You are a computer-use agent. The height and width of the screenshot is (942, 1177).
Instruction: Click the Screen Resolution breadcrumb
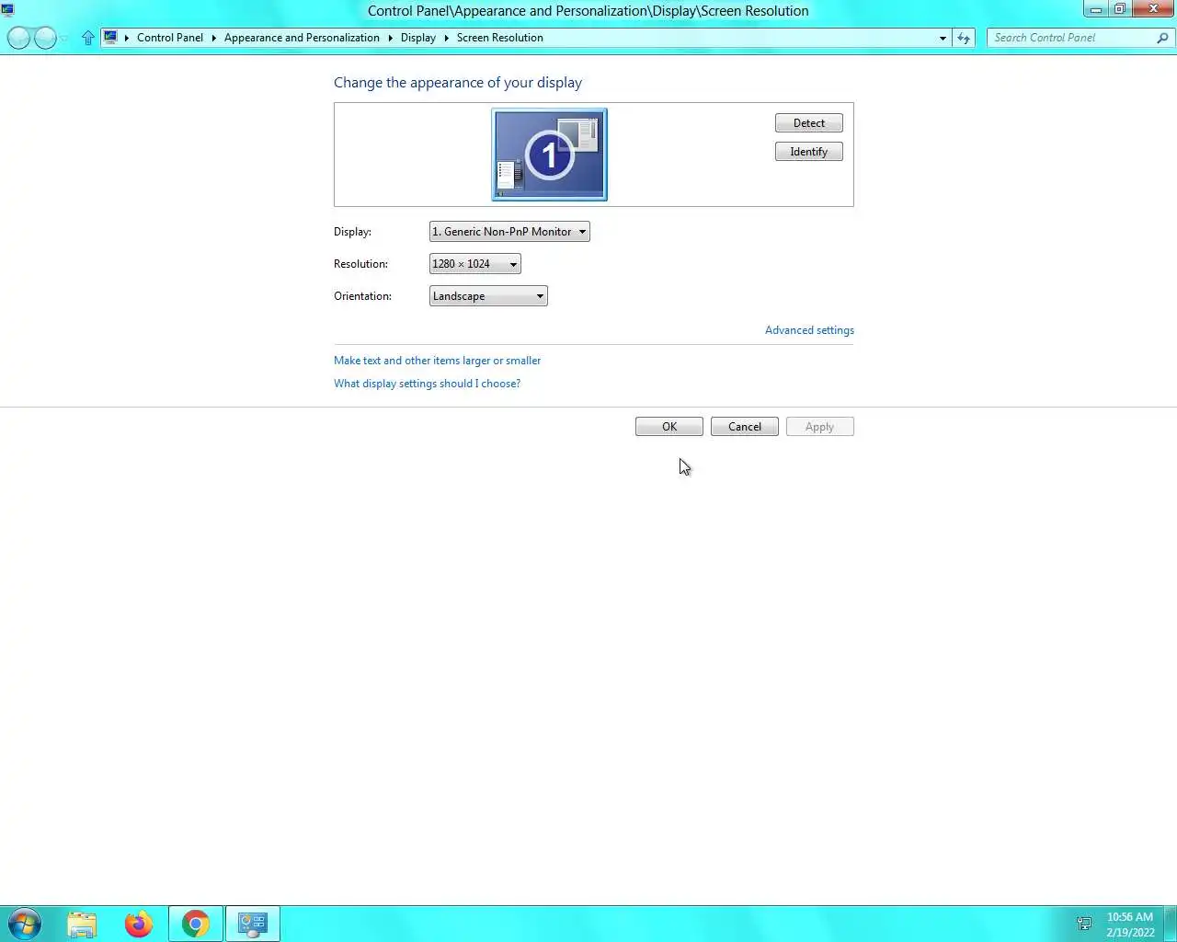point(500,38)
